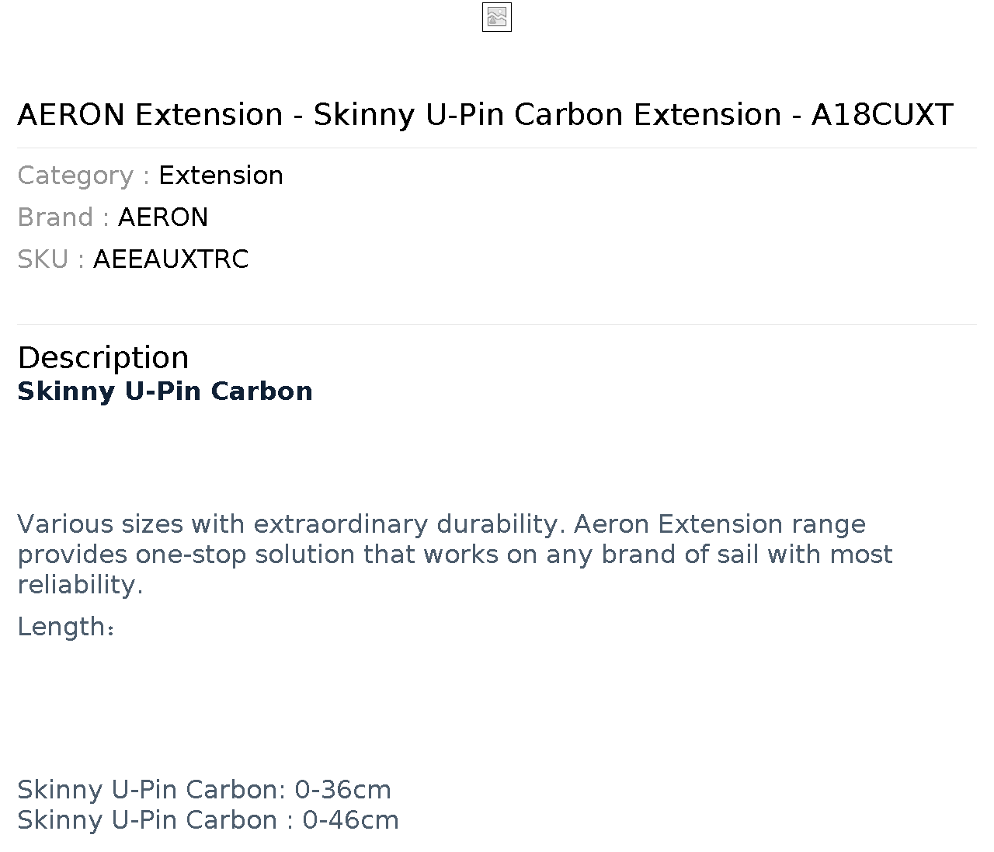Open the AERON brand link

(x=163, y=217)
